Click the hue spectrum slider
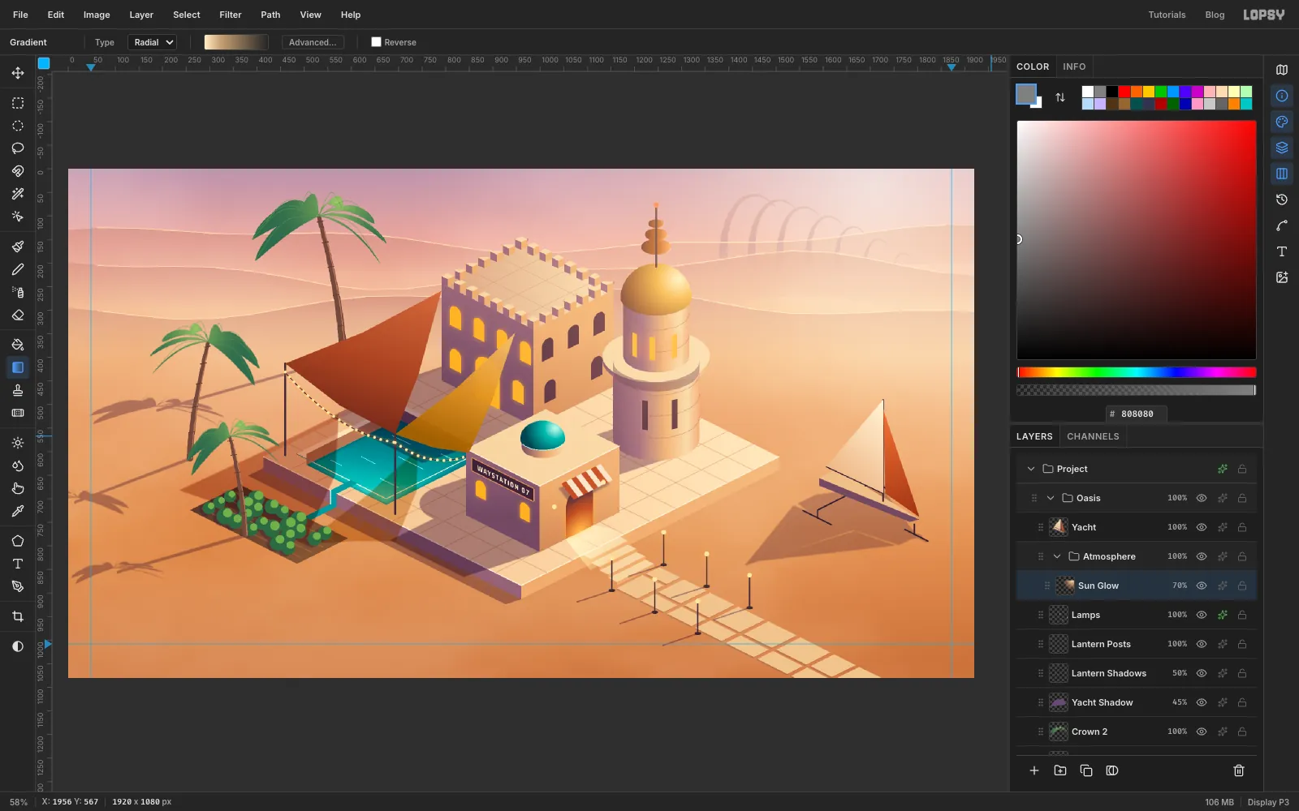Viewport: 1299px width, 811px height. coord(1137,372)
